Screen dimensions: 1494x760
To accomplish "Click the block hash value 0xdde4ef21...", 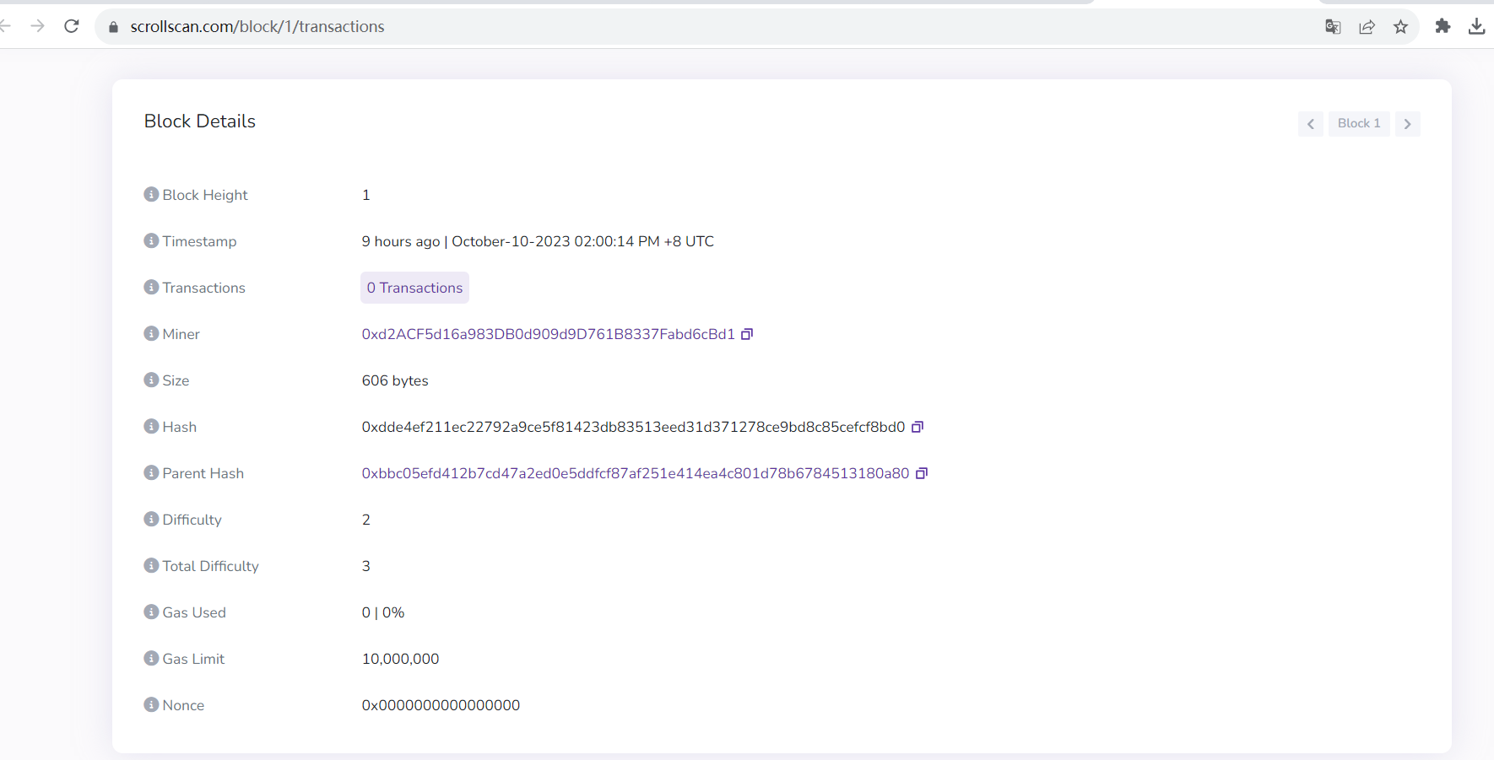I will click(x=633, y=427).
